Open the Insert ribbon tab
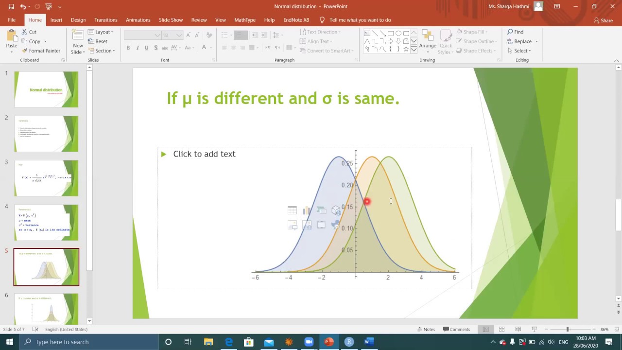622x350 pixels. point(56,20)
